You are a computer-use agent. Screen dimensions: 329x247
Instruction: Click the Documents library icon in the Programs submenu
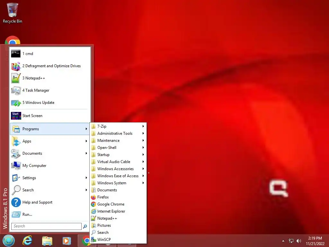93,190
